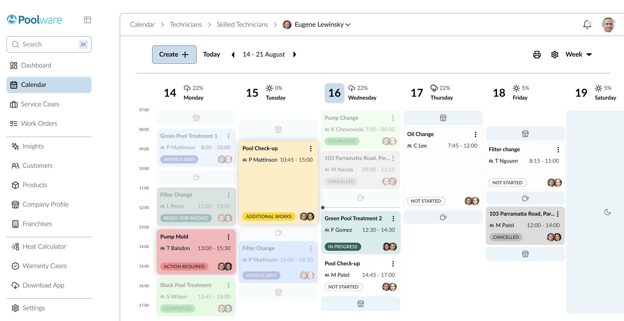Toggle the sidebar layout icon near logo

pyautogui.click(x=87, y=20)
